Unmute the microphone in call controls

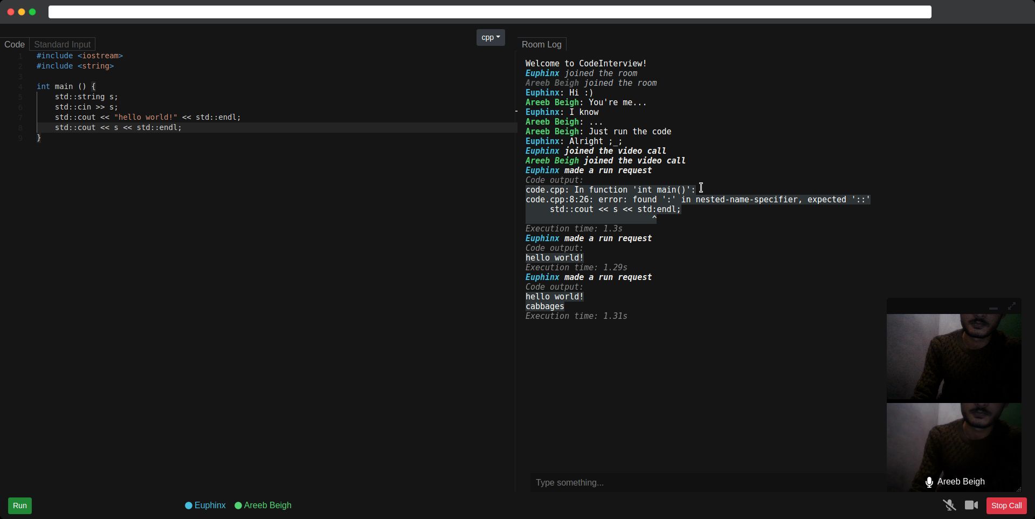tap(949, 506)
